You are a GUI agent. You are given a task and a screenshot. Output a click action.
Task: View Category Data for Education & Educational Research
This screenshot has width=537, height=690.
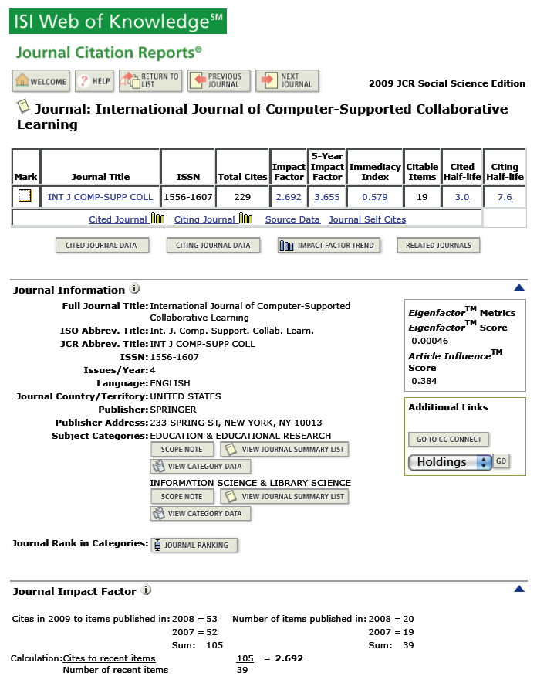(x=201, y=466)
